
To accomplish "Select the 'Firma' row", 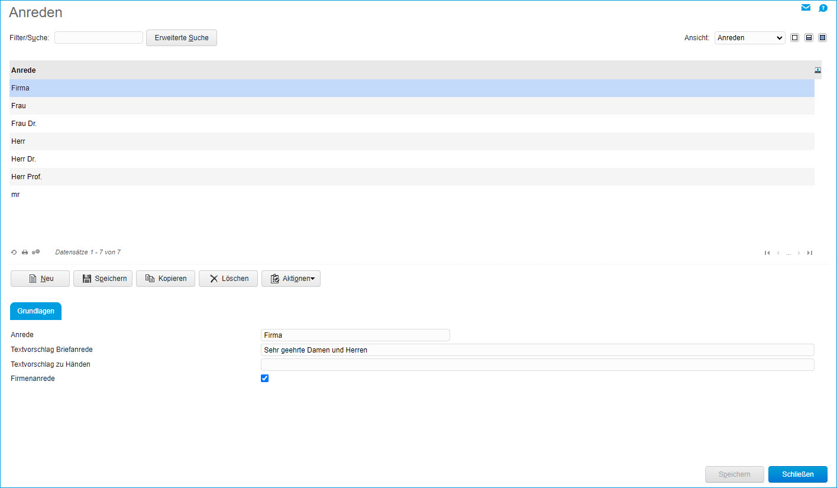I will 412,88.
